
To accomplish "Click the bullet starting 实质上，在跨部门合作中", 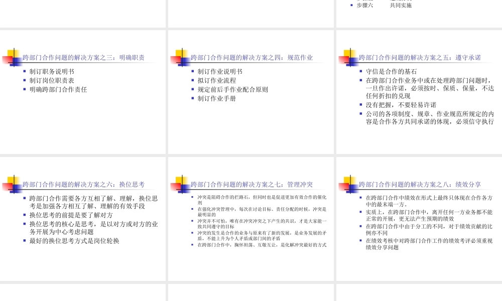I will pos(429,216).
